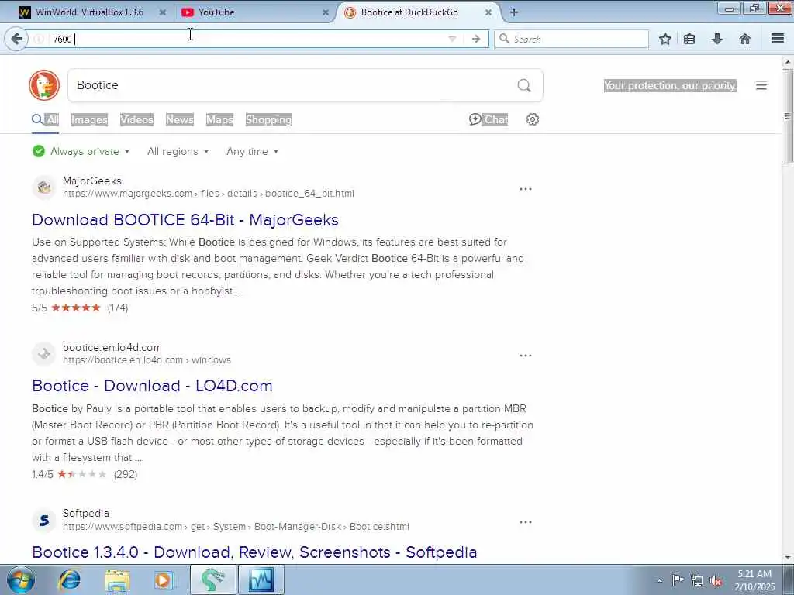Expand the Always private dropdown
794x595 pixels.
coord(81,151)
